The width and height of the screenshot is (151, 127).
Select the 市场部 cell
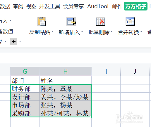point(25,105)
